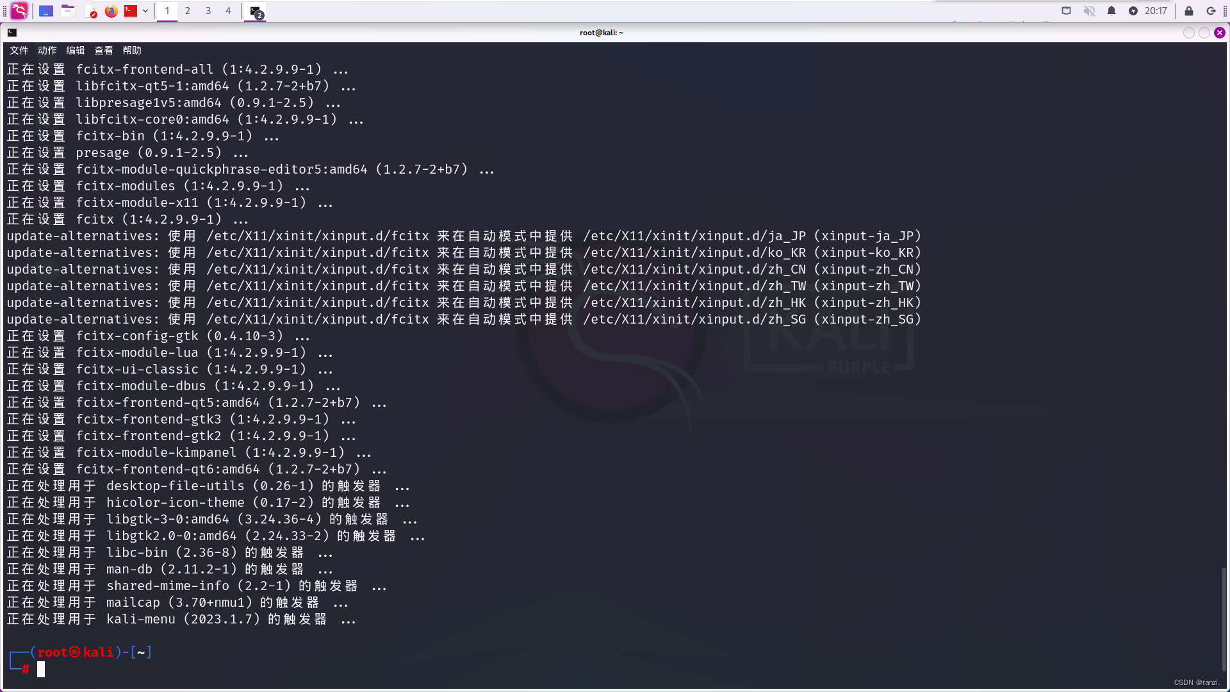Image resolution: width=1230 pixels, height=692 pixels.
Task: Click the show desktop icon
Action: coord(46,11)
